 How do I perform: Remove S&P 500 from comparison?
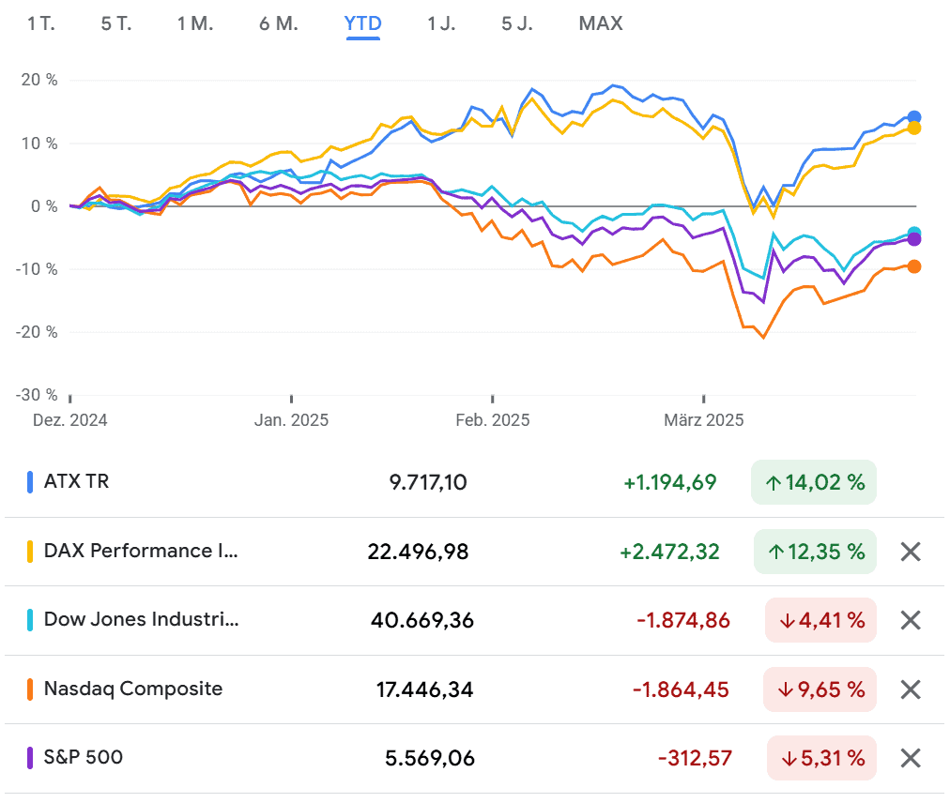pyautogui.click(x=910, y=758)
